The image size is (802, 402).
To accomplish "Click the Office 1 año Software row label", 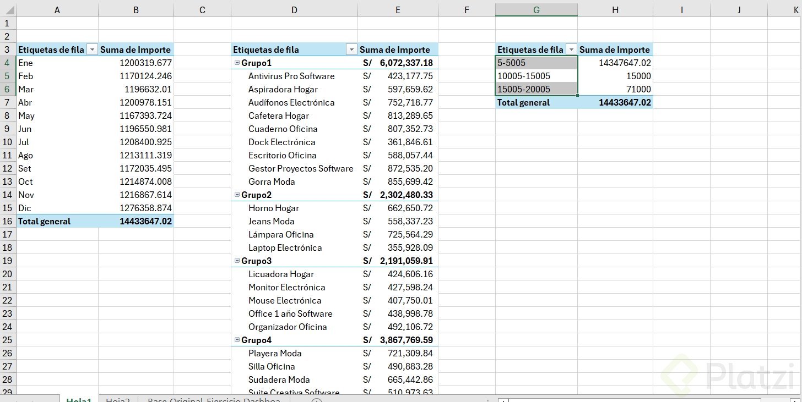I will pyautogui.click(x=290, y=313).
